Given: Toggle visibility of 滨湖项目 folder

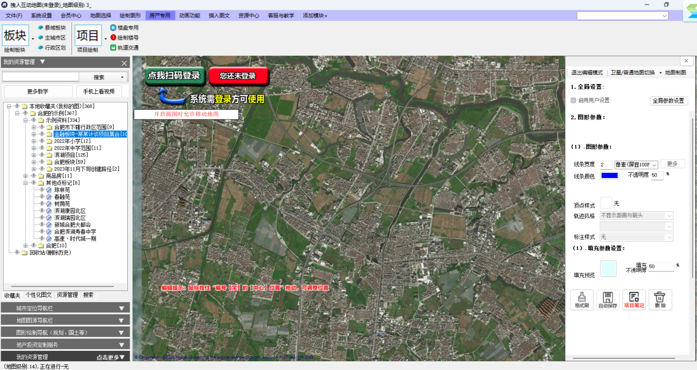Looking at the screenshot, I should [x=42, y=155].
